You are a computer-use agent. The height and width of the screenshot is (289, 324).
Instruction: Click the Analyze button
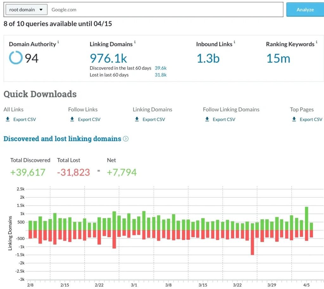click(x=305, y=10)
